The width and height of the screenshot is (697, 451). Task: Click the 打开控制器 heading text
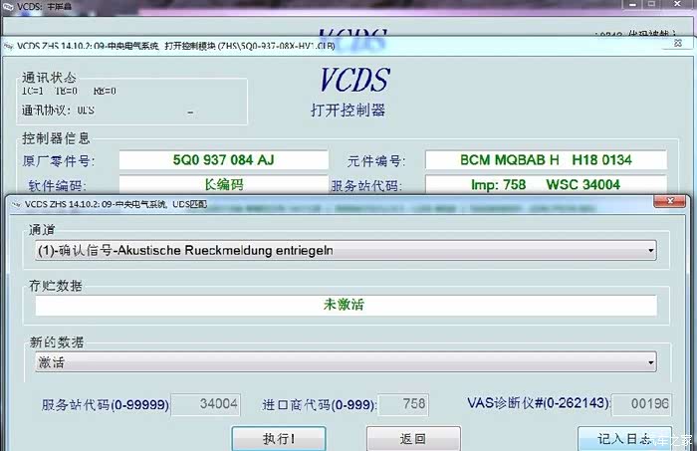click(x=348, y=111)
